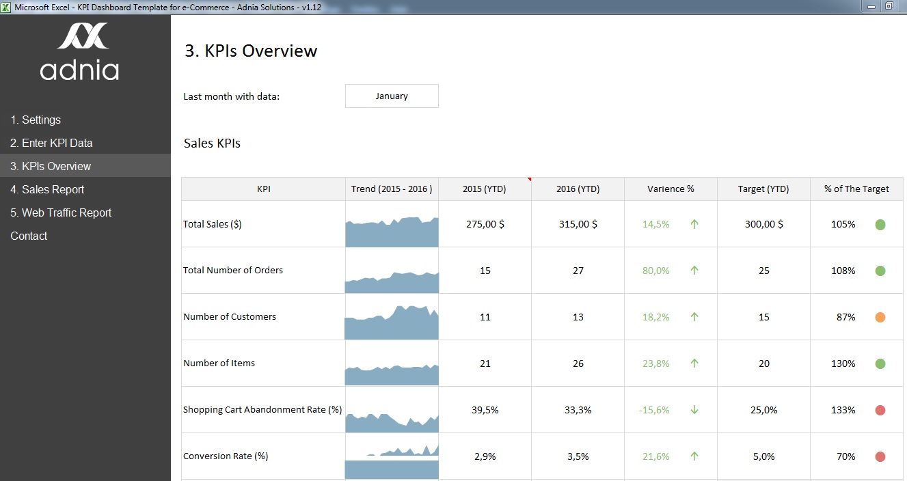This screenshot has width=907, height=481.
Task: Click the Shopping Cart Abandonment Rate (%) label
Action: (262, 410)
